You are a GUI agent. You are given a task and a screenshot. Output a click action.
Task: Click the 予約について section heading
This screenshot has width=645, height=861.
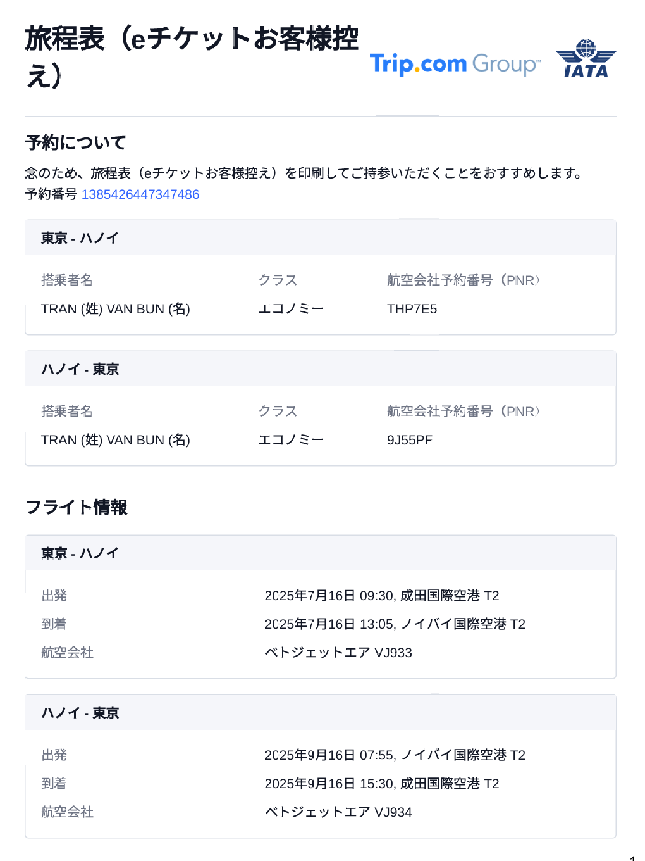point(76,142)
